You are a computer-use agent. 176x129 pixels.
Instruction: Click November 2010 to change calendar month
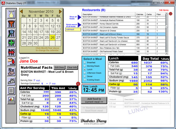point(41,11)
